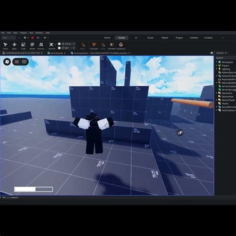The image size is (236, 236).
Task: Open the Geometry mode dropdown arrow
Action: [x=55, y=44]
